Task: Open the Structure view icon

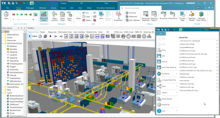Action: (163, 16)
